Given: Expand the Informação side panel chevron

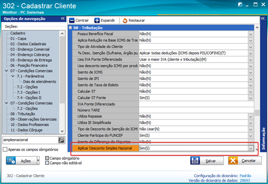Looking at the screenshot, I should pos(263,18).
